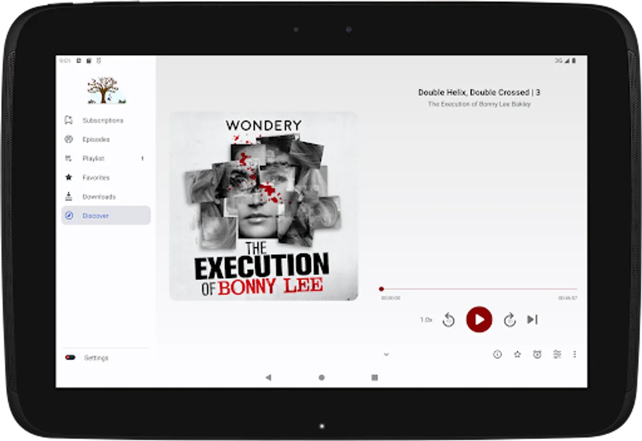Open Playlist in the sidebar

pos(106,158)
